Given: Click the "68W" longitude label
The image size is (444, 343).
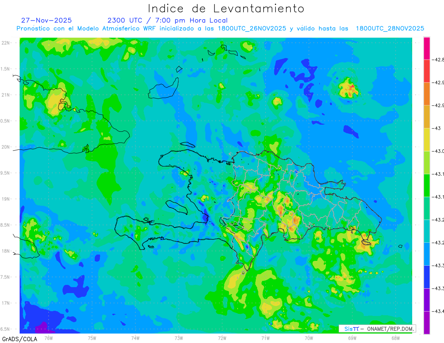Looking at the screenshot, I should tap(396, 338).
